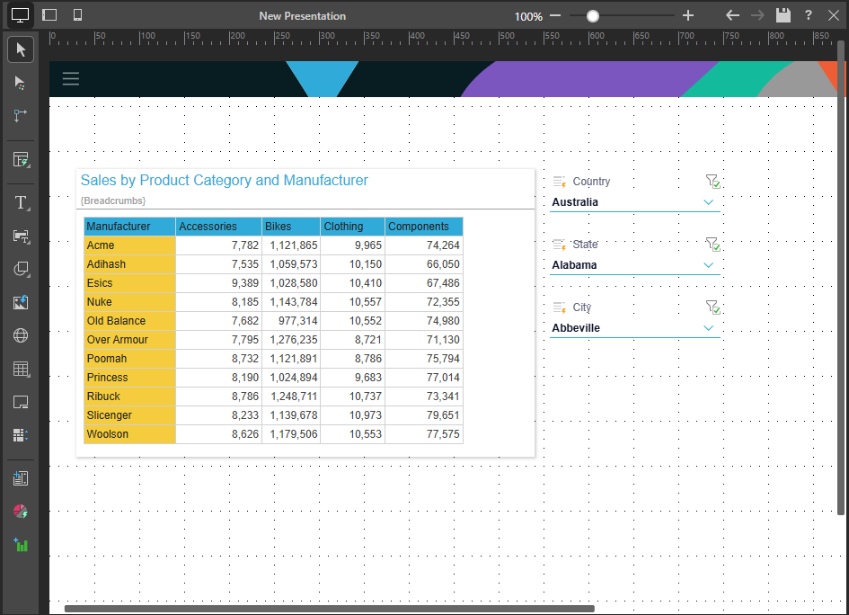
Task: Insert an image with the picture tool
Action: pyautogui.click(x=21, y=302)
